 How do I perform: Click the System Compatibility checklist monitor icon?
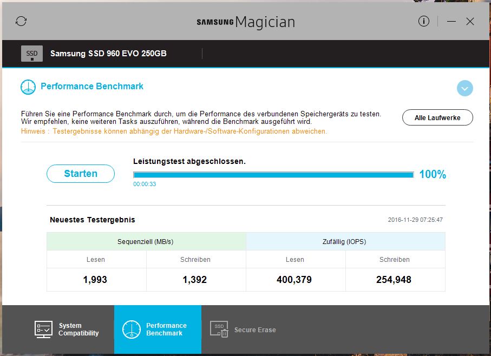coord(43,329)
